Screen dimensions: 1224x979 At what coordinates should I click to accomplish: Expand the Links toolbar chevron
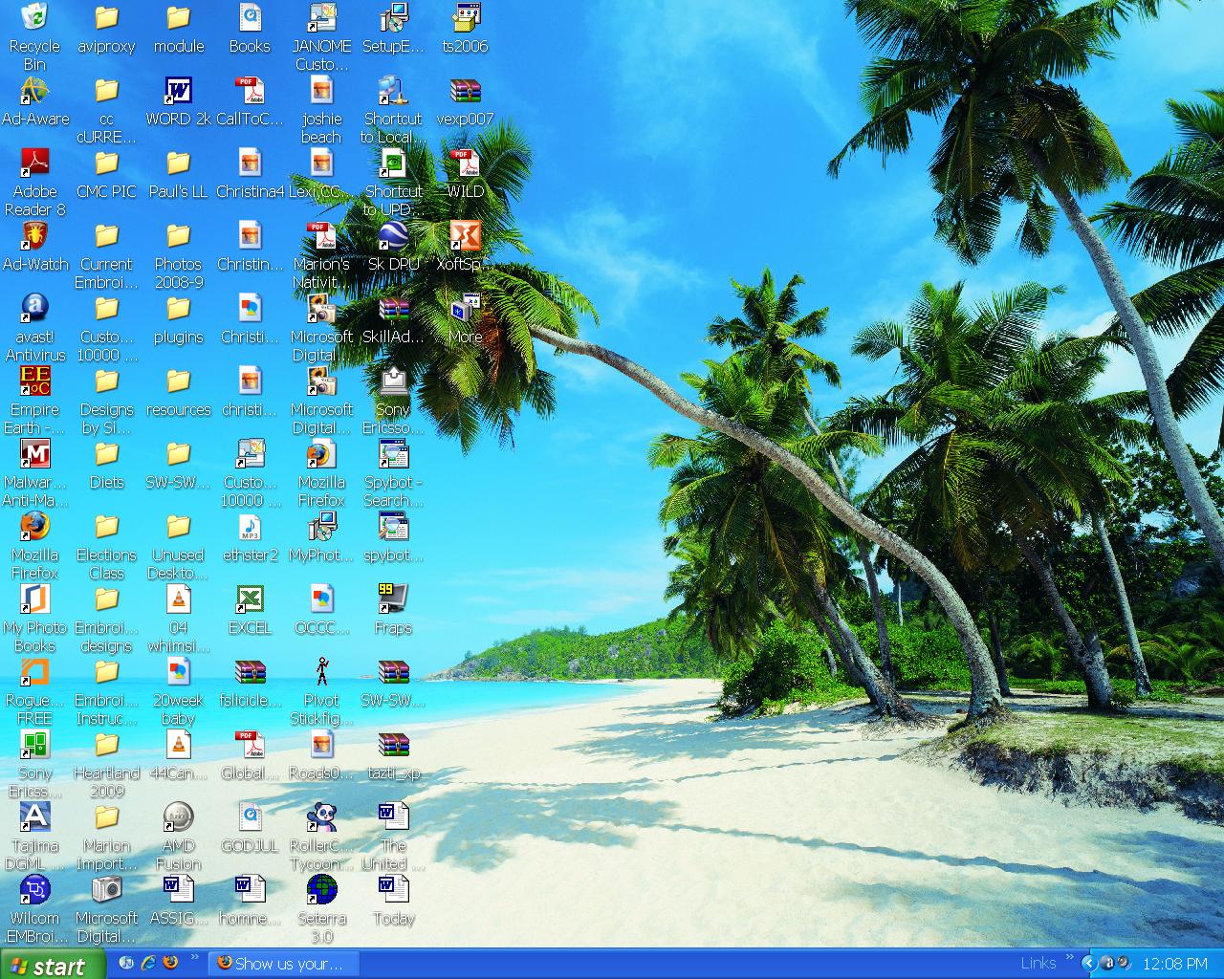(1070, 957)
